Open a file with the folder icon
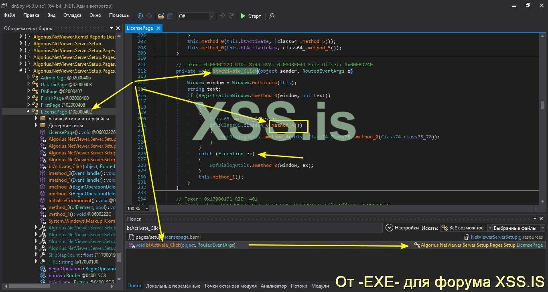 point(161,16)
